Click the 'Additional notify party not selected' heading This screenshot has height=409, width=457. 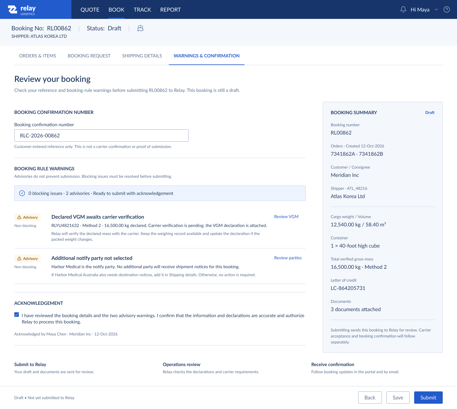[x=92, y=258]
